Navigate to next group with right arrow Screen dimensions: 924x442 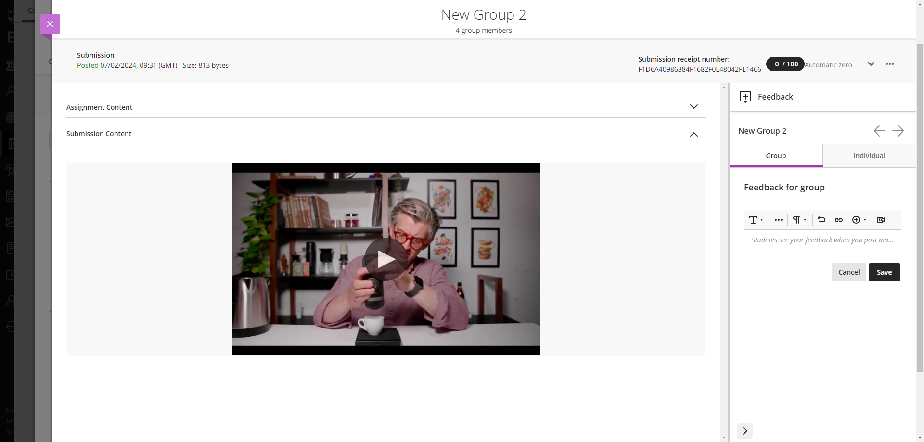coord(898,130)
